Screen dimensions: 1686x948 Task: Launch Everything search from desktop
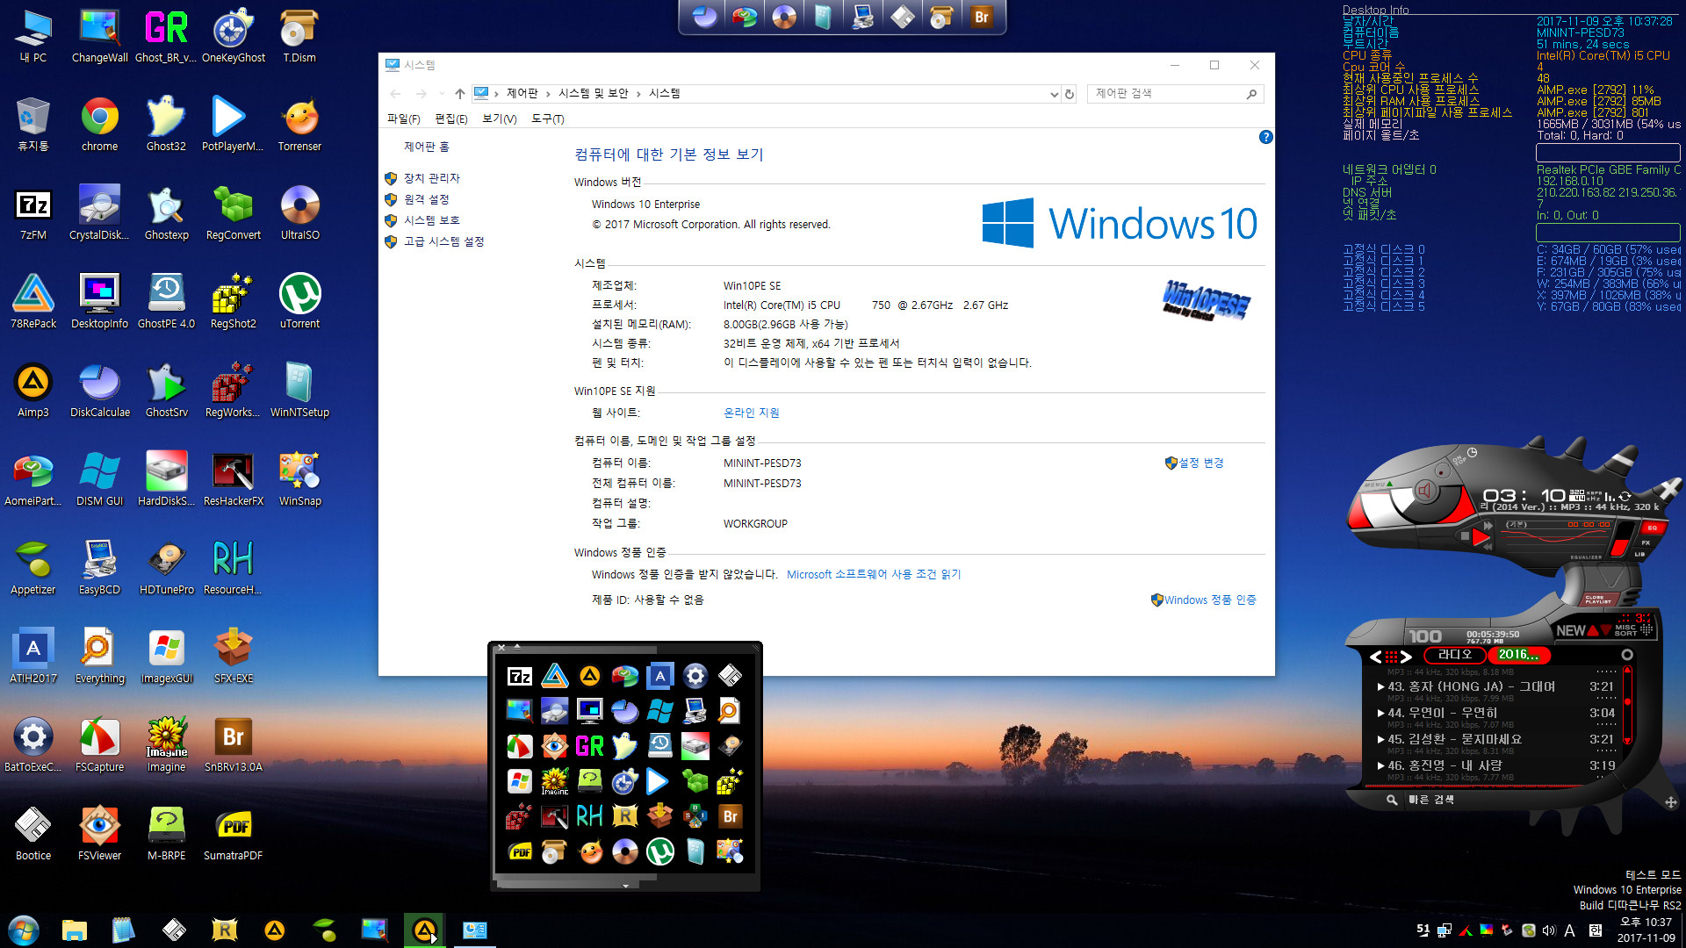click(x=99, y=657)
